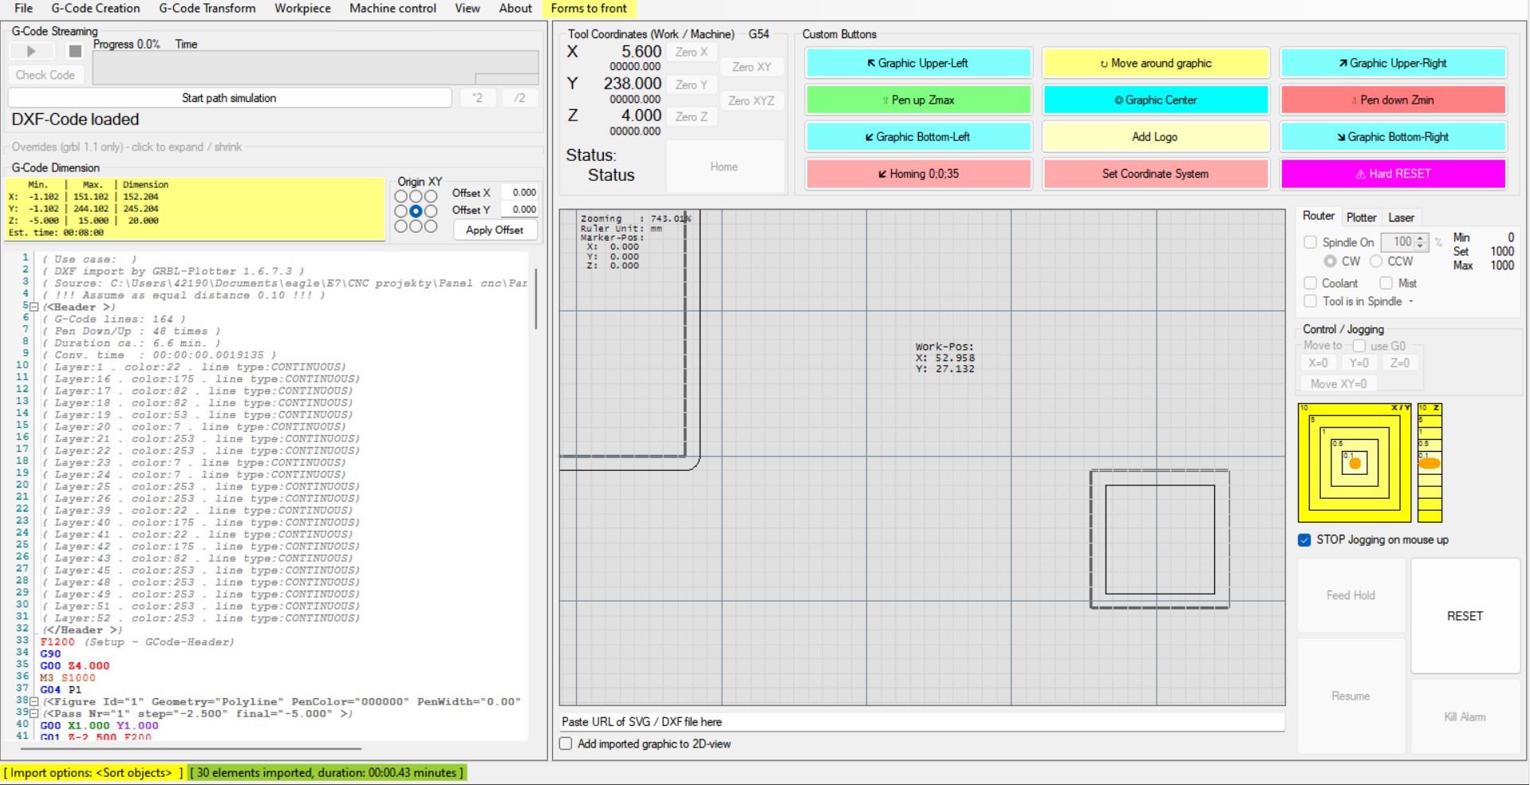Click the Pen up Zmax button
Screen dimensions: 1530x785
click(x=918, y=100)
